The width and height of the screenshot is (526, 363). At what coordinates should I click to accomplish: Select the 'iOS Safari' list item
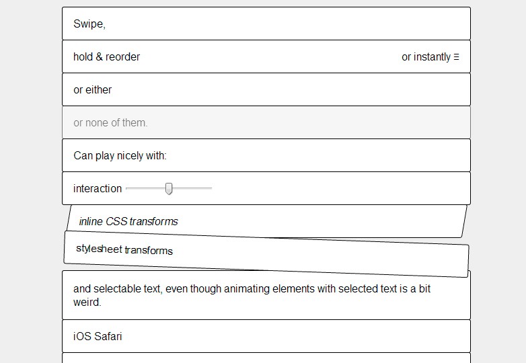(x=266, y=336)
